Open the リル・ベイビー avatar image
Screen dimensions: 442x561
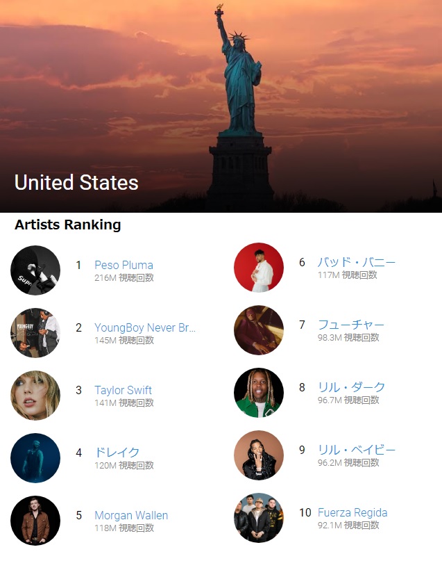pos(259,455)
